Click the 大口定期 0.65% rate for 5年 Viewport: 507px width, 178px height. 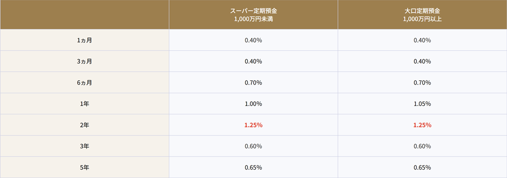[422, 167]
